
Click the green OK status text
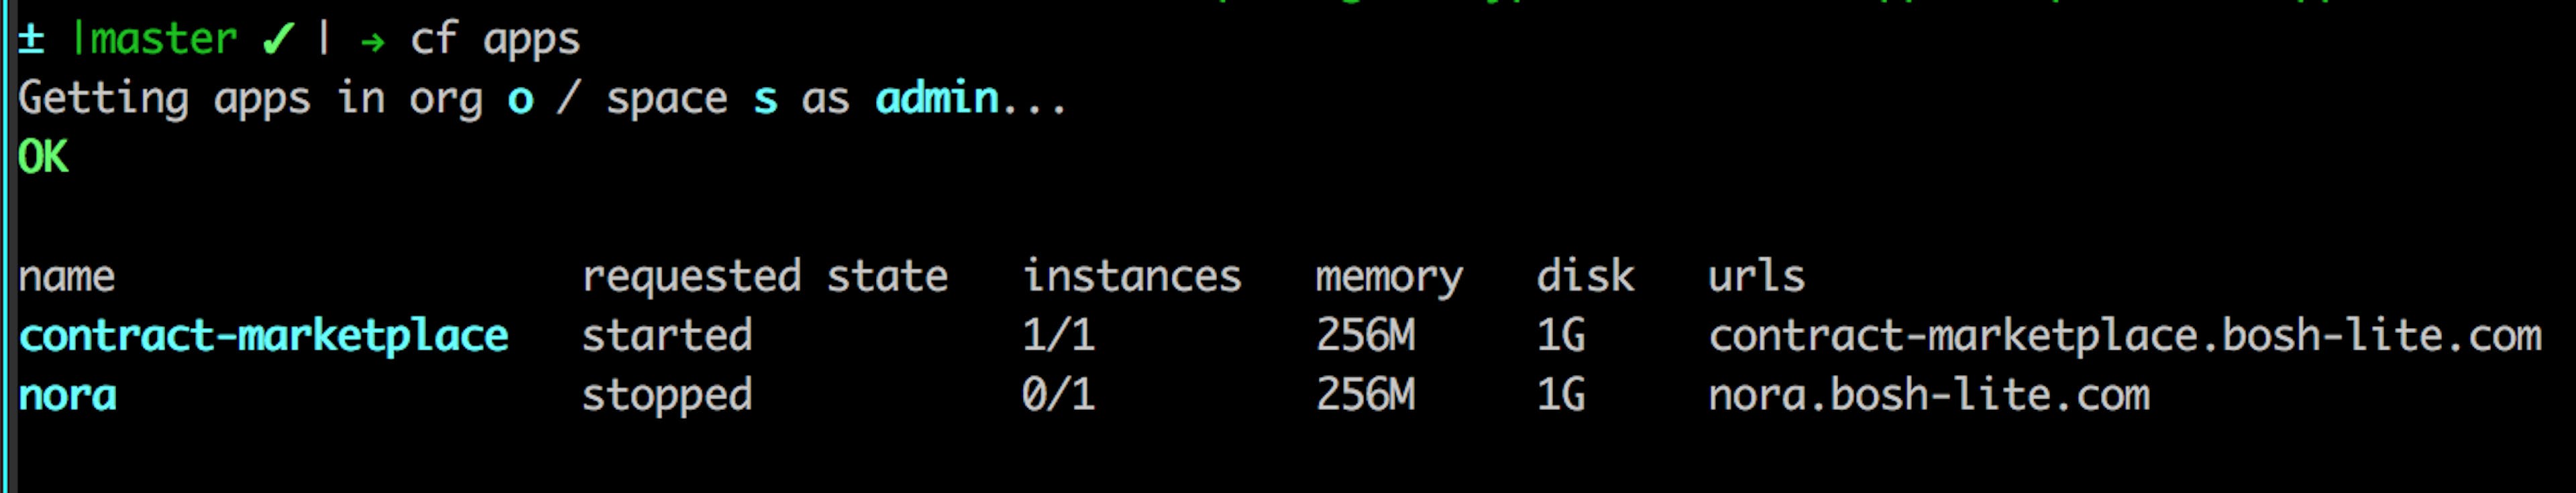coord(43,157)
